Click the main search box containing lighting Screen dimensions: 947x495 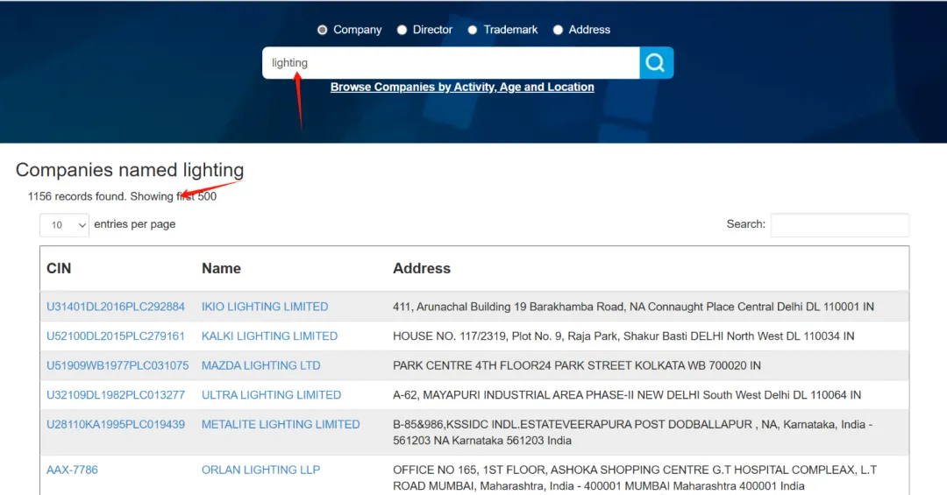click(451, 63)
